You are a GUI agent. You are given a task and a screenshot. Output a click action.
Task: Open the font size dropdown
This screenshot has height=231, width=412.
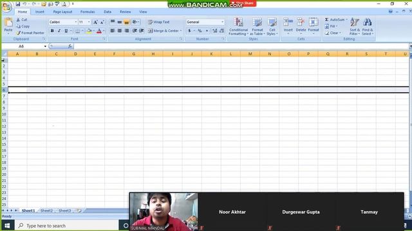[89, 22]
